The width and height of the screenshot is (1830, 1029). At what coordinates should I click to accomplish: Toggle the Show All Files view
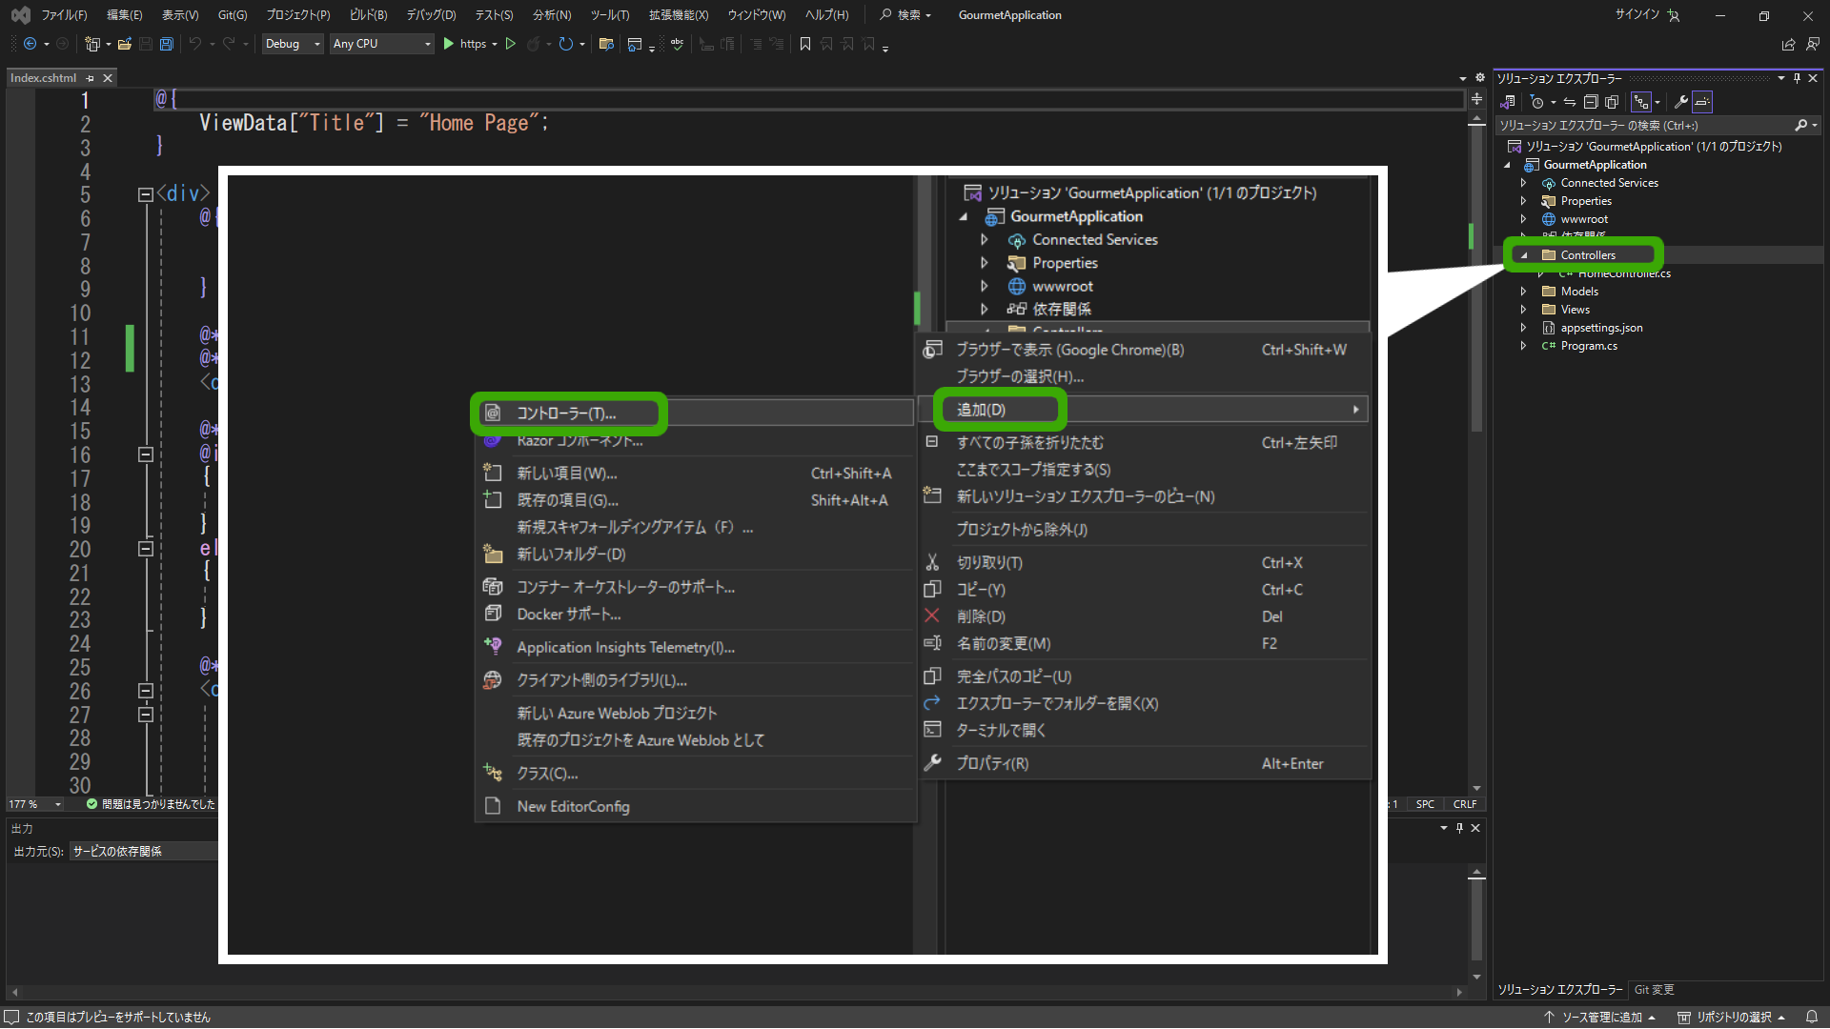click(1612, 101)
